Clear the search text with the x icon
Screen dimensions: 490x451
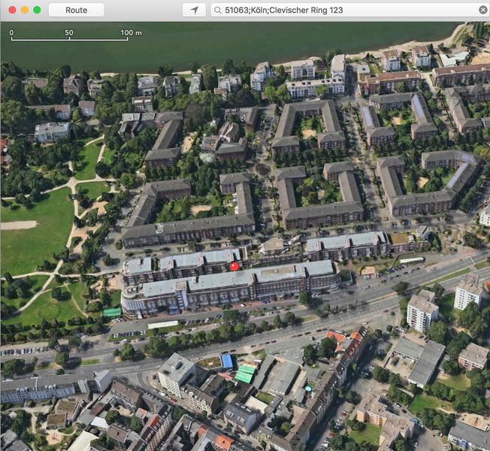[482, 10]
